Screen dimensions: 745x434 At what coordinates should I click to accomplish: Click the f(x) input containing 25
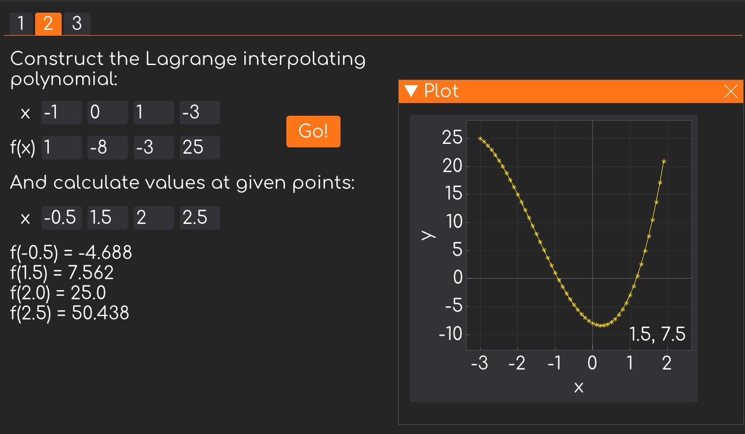[x=199, y=147]
